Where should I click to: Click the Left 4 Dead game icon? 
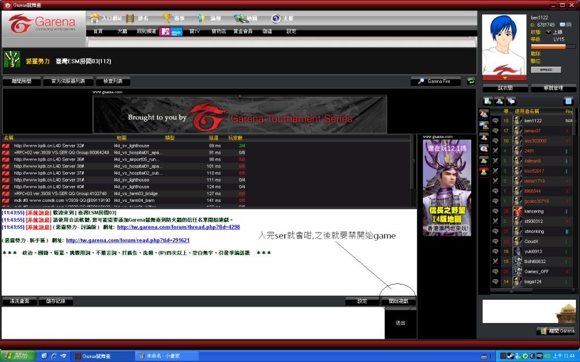pyautogui.click(x=12, y=59)
